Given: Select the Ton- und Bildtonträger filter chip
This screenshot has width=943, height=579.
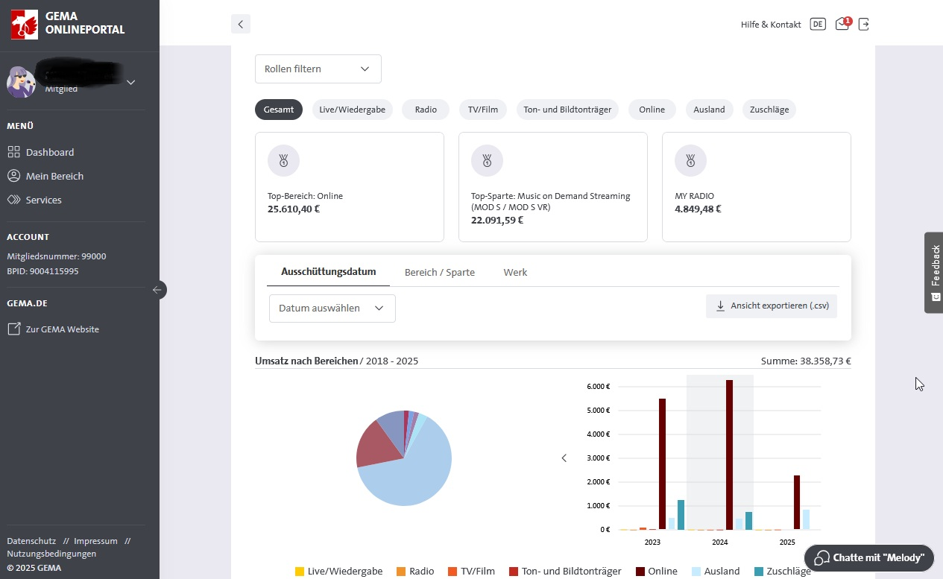Looking at the screenshot, I should coord(567,110).
